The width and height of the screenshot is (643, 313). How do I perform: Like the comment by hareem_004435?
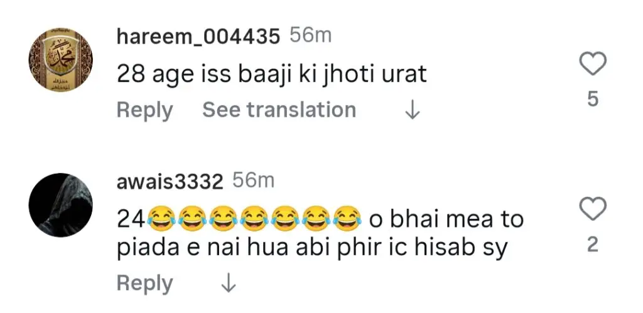point(593,65)
